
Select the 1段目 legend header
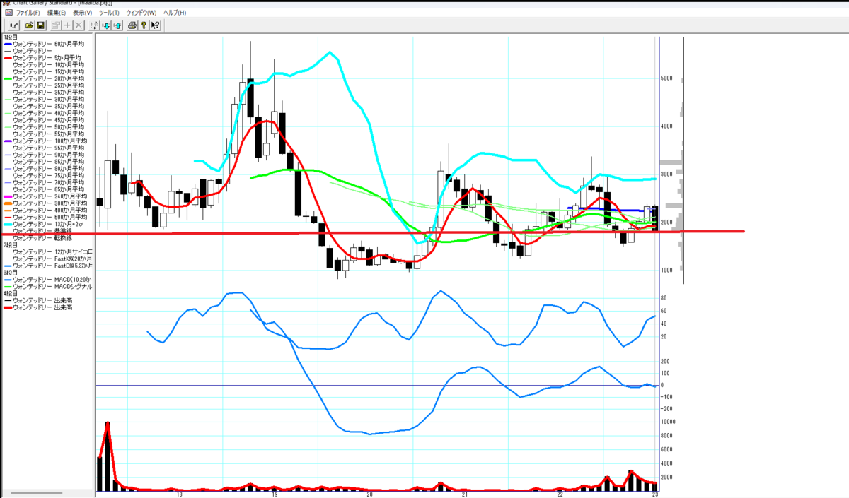(9, 37)
